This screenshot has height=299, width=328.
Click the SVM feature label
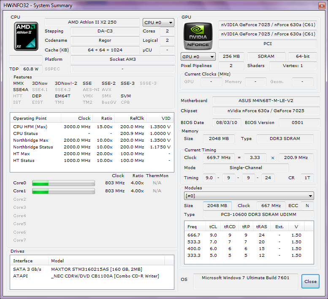pos(126,96)
